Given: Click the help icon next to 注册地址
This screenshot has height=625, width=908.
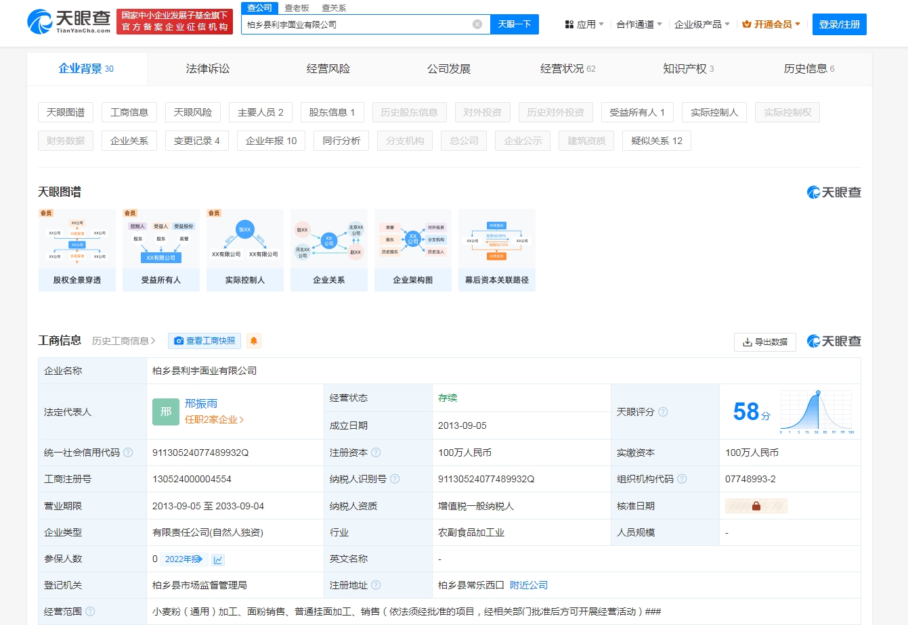Looking at the screenshot, I should pos(376,585).
